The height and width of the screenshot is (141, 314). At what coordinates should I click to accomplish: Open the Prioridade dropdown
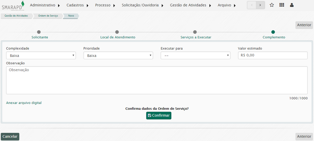pyautogui.click(x=118, y=56)
